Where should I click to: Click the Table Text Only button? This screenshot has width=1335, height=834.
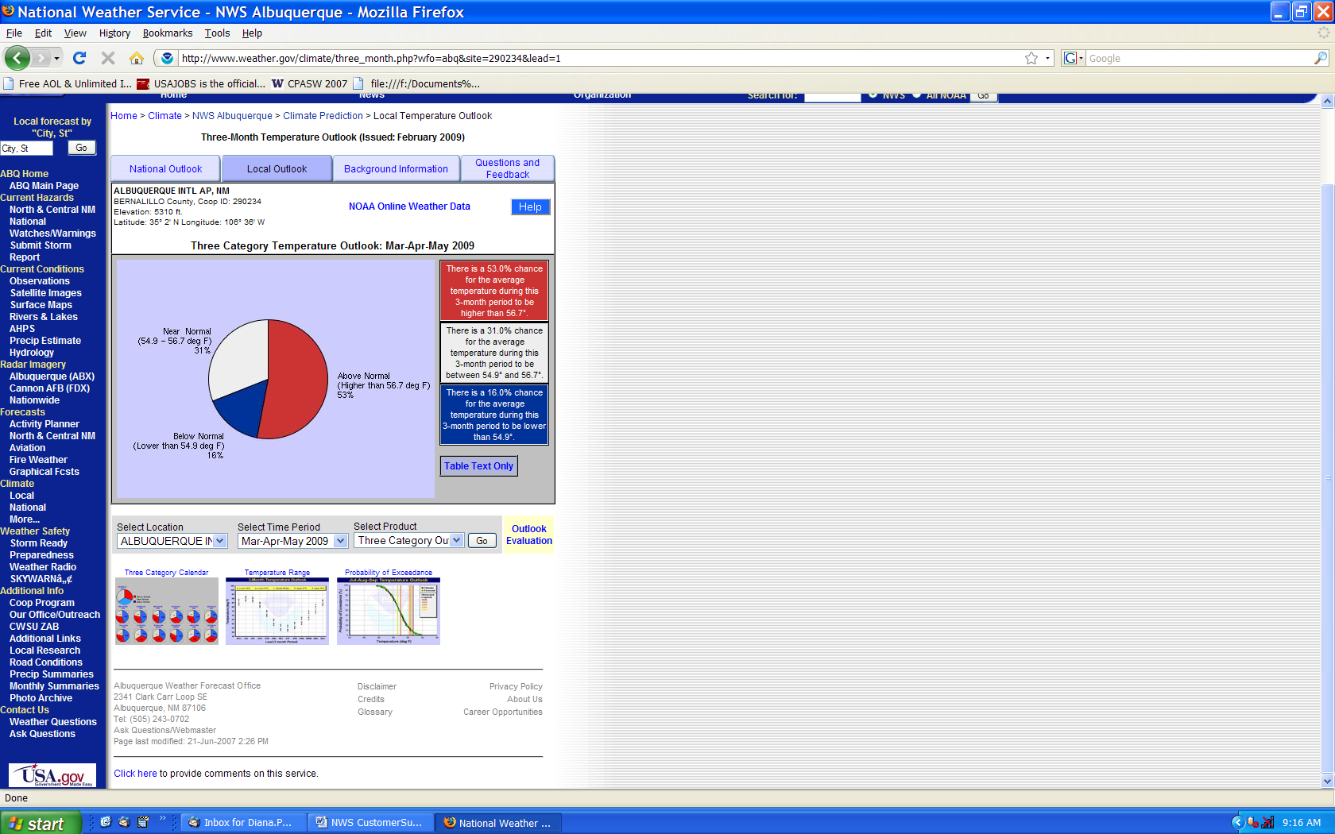point(479,466)
